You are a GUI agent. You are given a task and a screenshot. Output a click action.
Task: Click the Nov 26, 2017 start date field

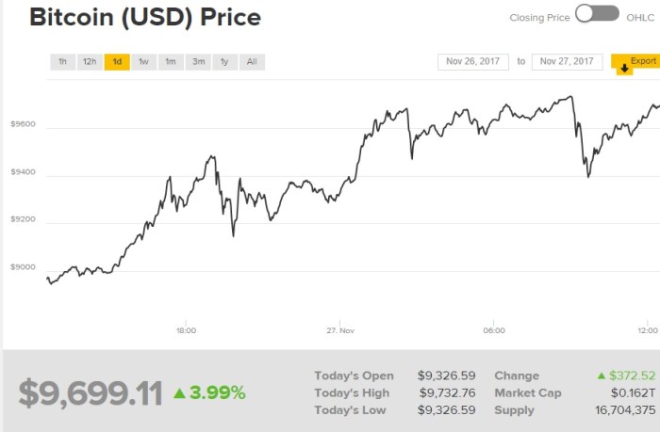click(473, 62)
